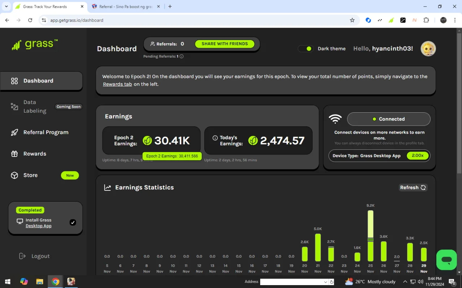Click the Referrals people icon
The height and width of the screenshot is (288, 462).
pos(153,44)
